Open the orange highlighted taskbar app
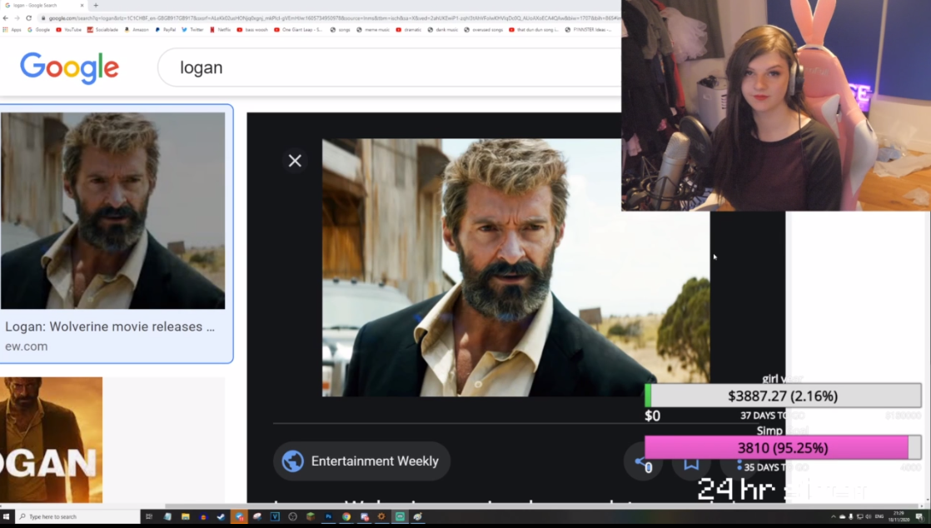 [x=239, y=516]
